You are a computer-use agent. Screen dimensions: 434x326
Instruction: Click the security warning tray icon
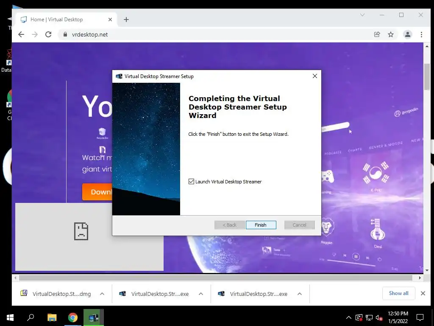pos(359,318)
